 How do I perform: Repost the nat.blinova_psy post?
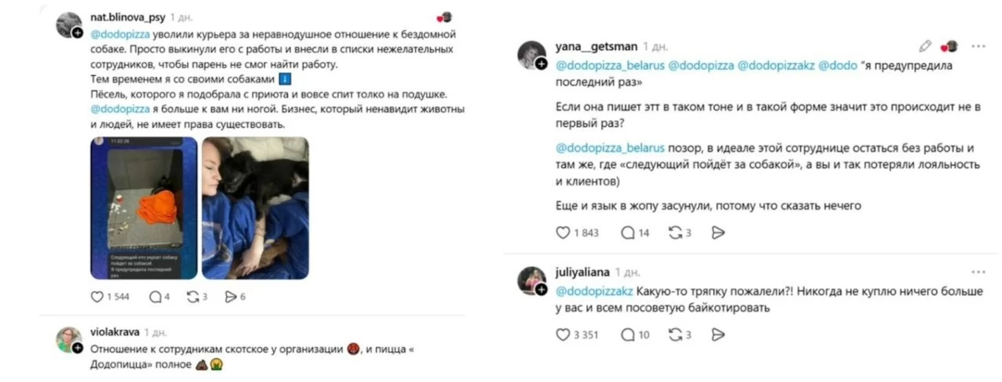click(193, 296)
